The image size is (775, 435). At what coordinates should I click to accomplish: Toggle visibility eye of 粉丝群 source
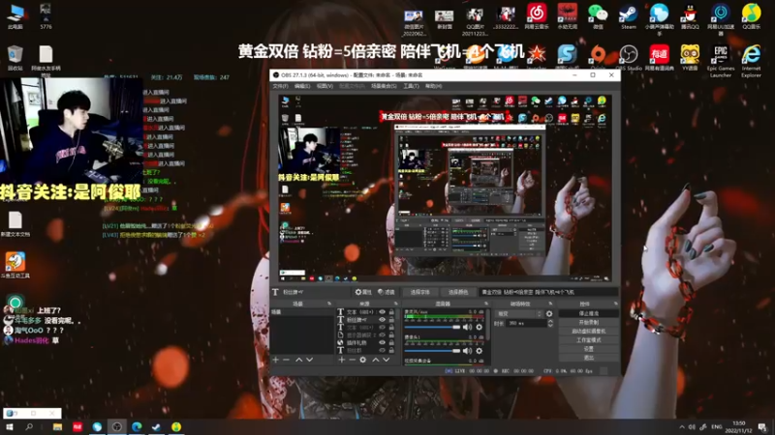click(382, 350)
